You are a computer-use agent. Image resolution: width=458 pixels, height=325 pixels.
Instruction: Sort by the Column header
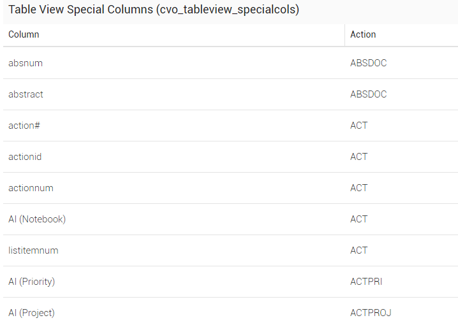[x=24, y=34]
